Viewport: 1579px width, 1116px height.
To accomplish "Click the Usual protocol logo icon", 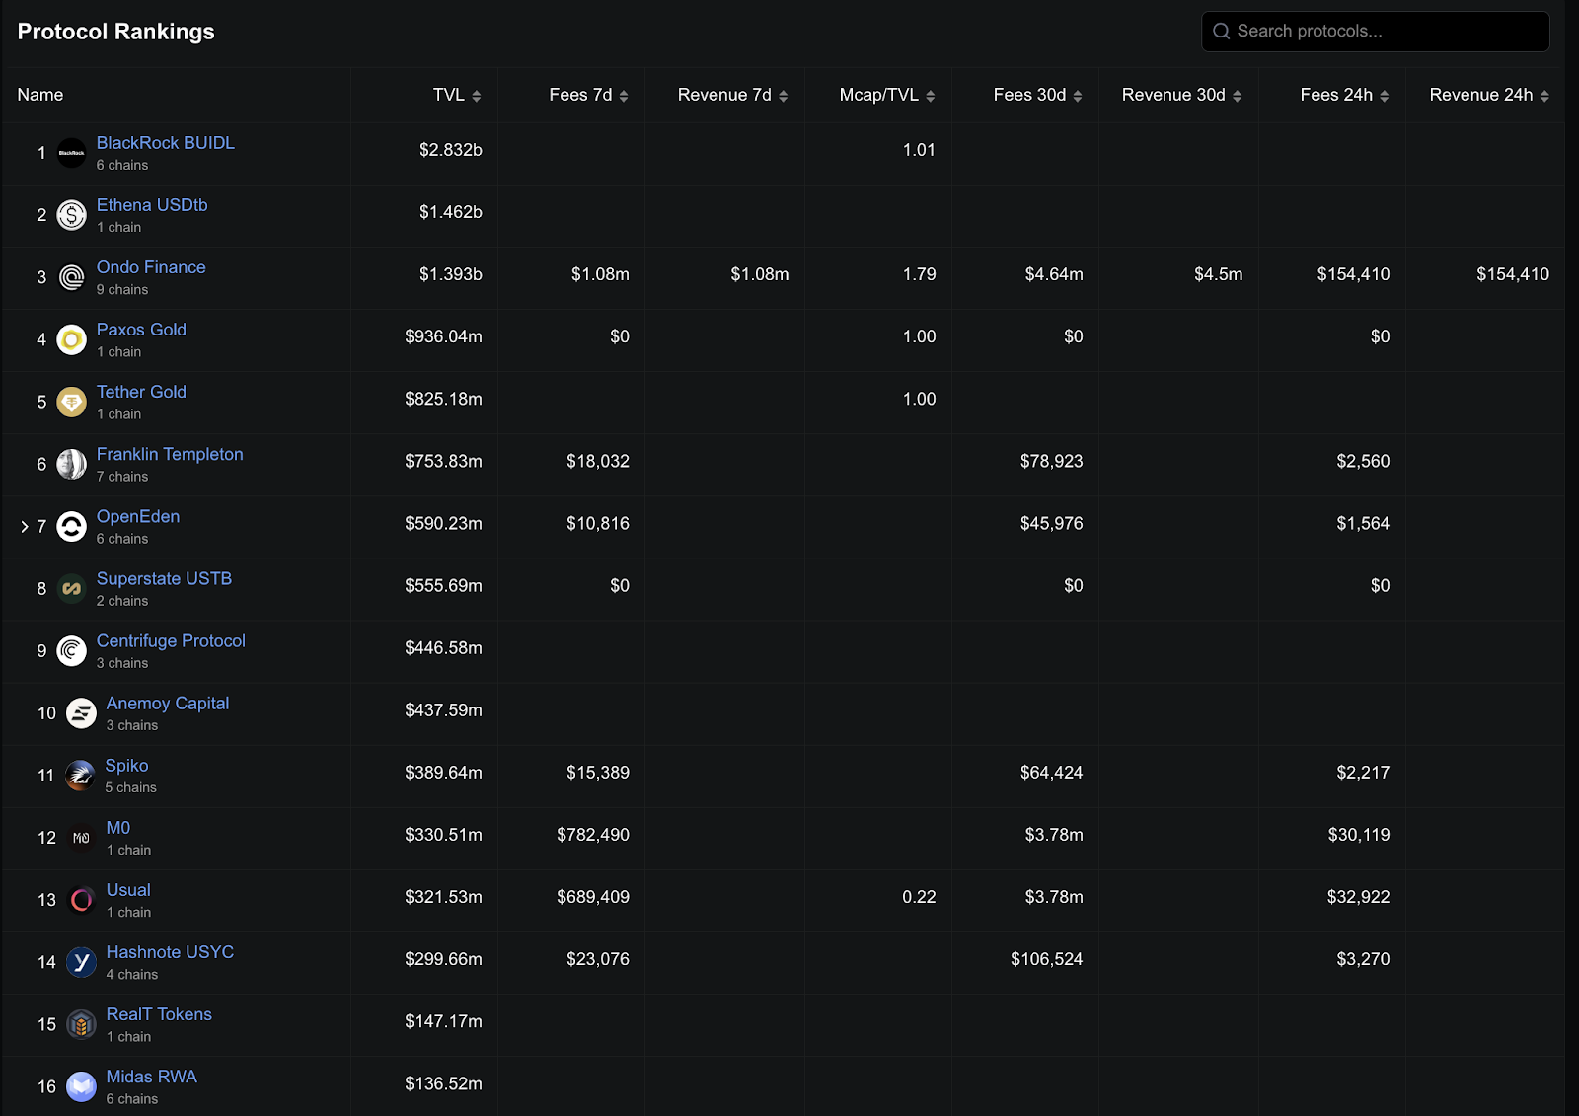I will (81, 900).
